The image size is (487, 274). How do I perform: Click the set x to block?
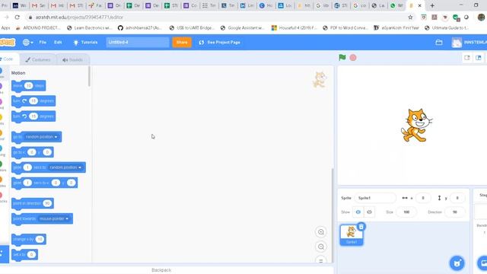click(x=24, y=254)
